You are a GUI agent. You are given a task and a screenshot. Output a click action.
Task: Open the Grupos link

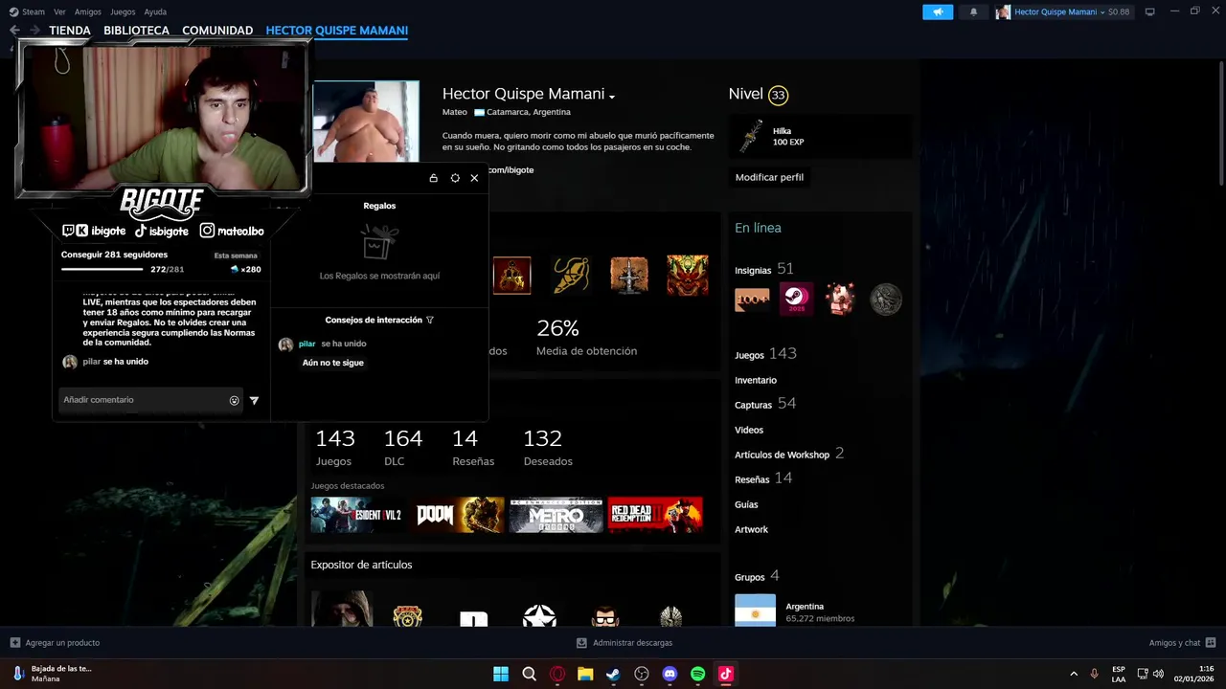pos(750,577)
